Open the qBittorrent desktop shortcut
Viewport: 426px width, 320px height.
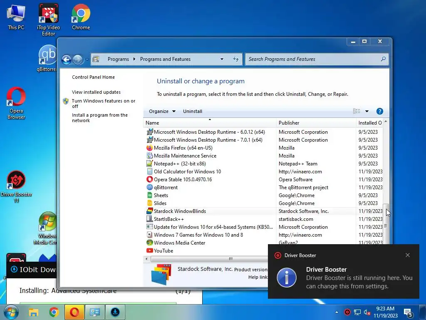tap(47, 58)
